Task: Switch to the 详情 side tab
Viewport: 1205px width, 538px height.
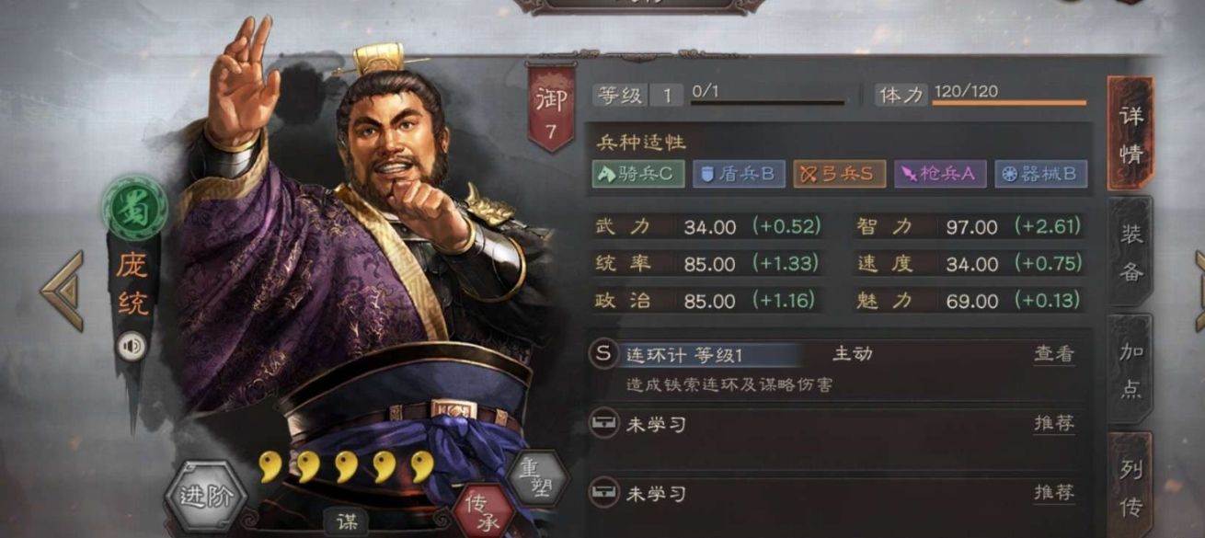Action: click(1130, 134)
